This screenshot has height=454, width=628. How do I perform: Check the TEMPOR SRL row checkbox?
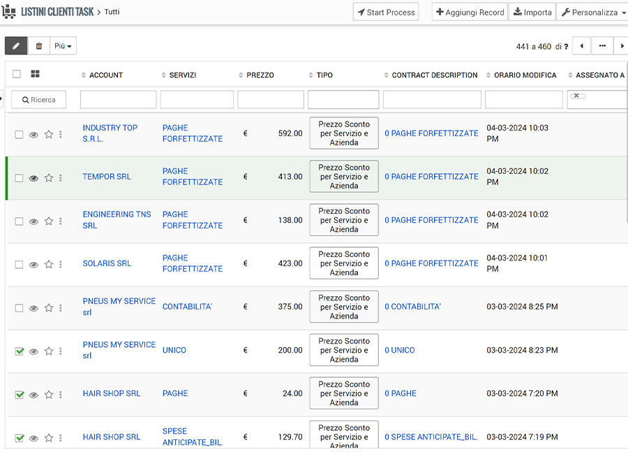click(20, 178)
